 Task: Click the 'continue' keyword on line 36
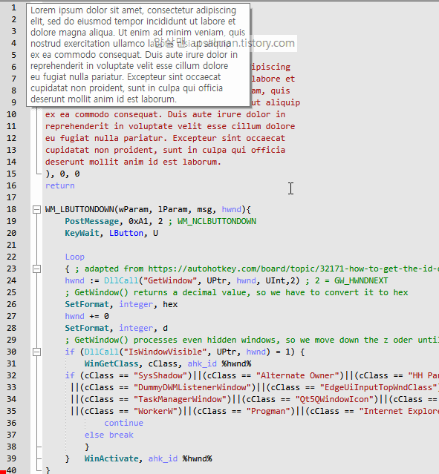124,423
